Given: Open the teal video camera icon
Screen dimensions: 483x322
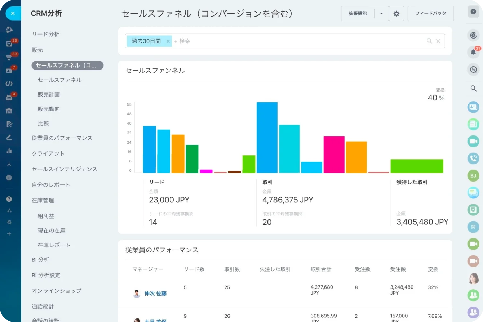Looking at the screenshot, I should 473,141.
